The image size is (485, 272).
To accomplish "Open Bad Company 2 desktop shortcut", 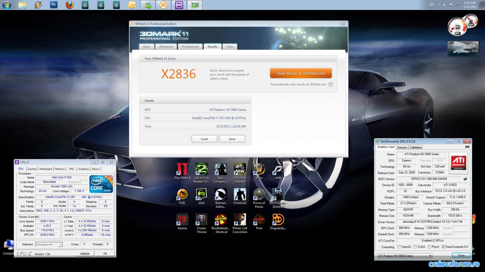I will coord(221,173).
